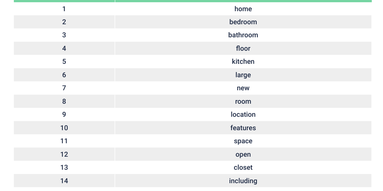Select the word "including" in the last row

click(243, 181)
